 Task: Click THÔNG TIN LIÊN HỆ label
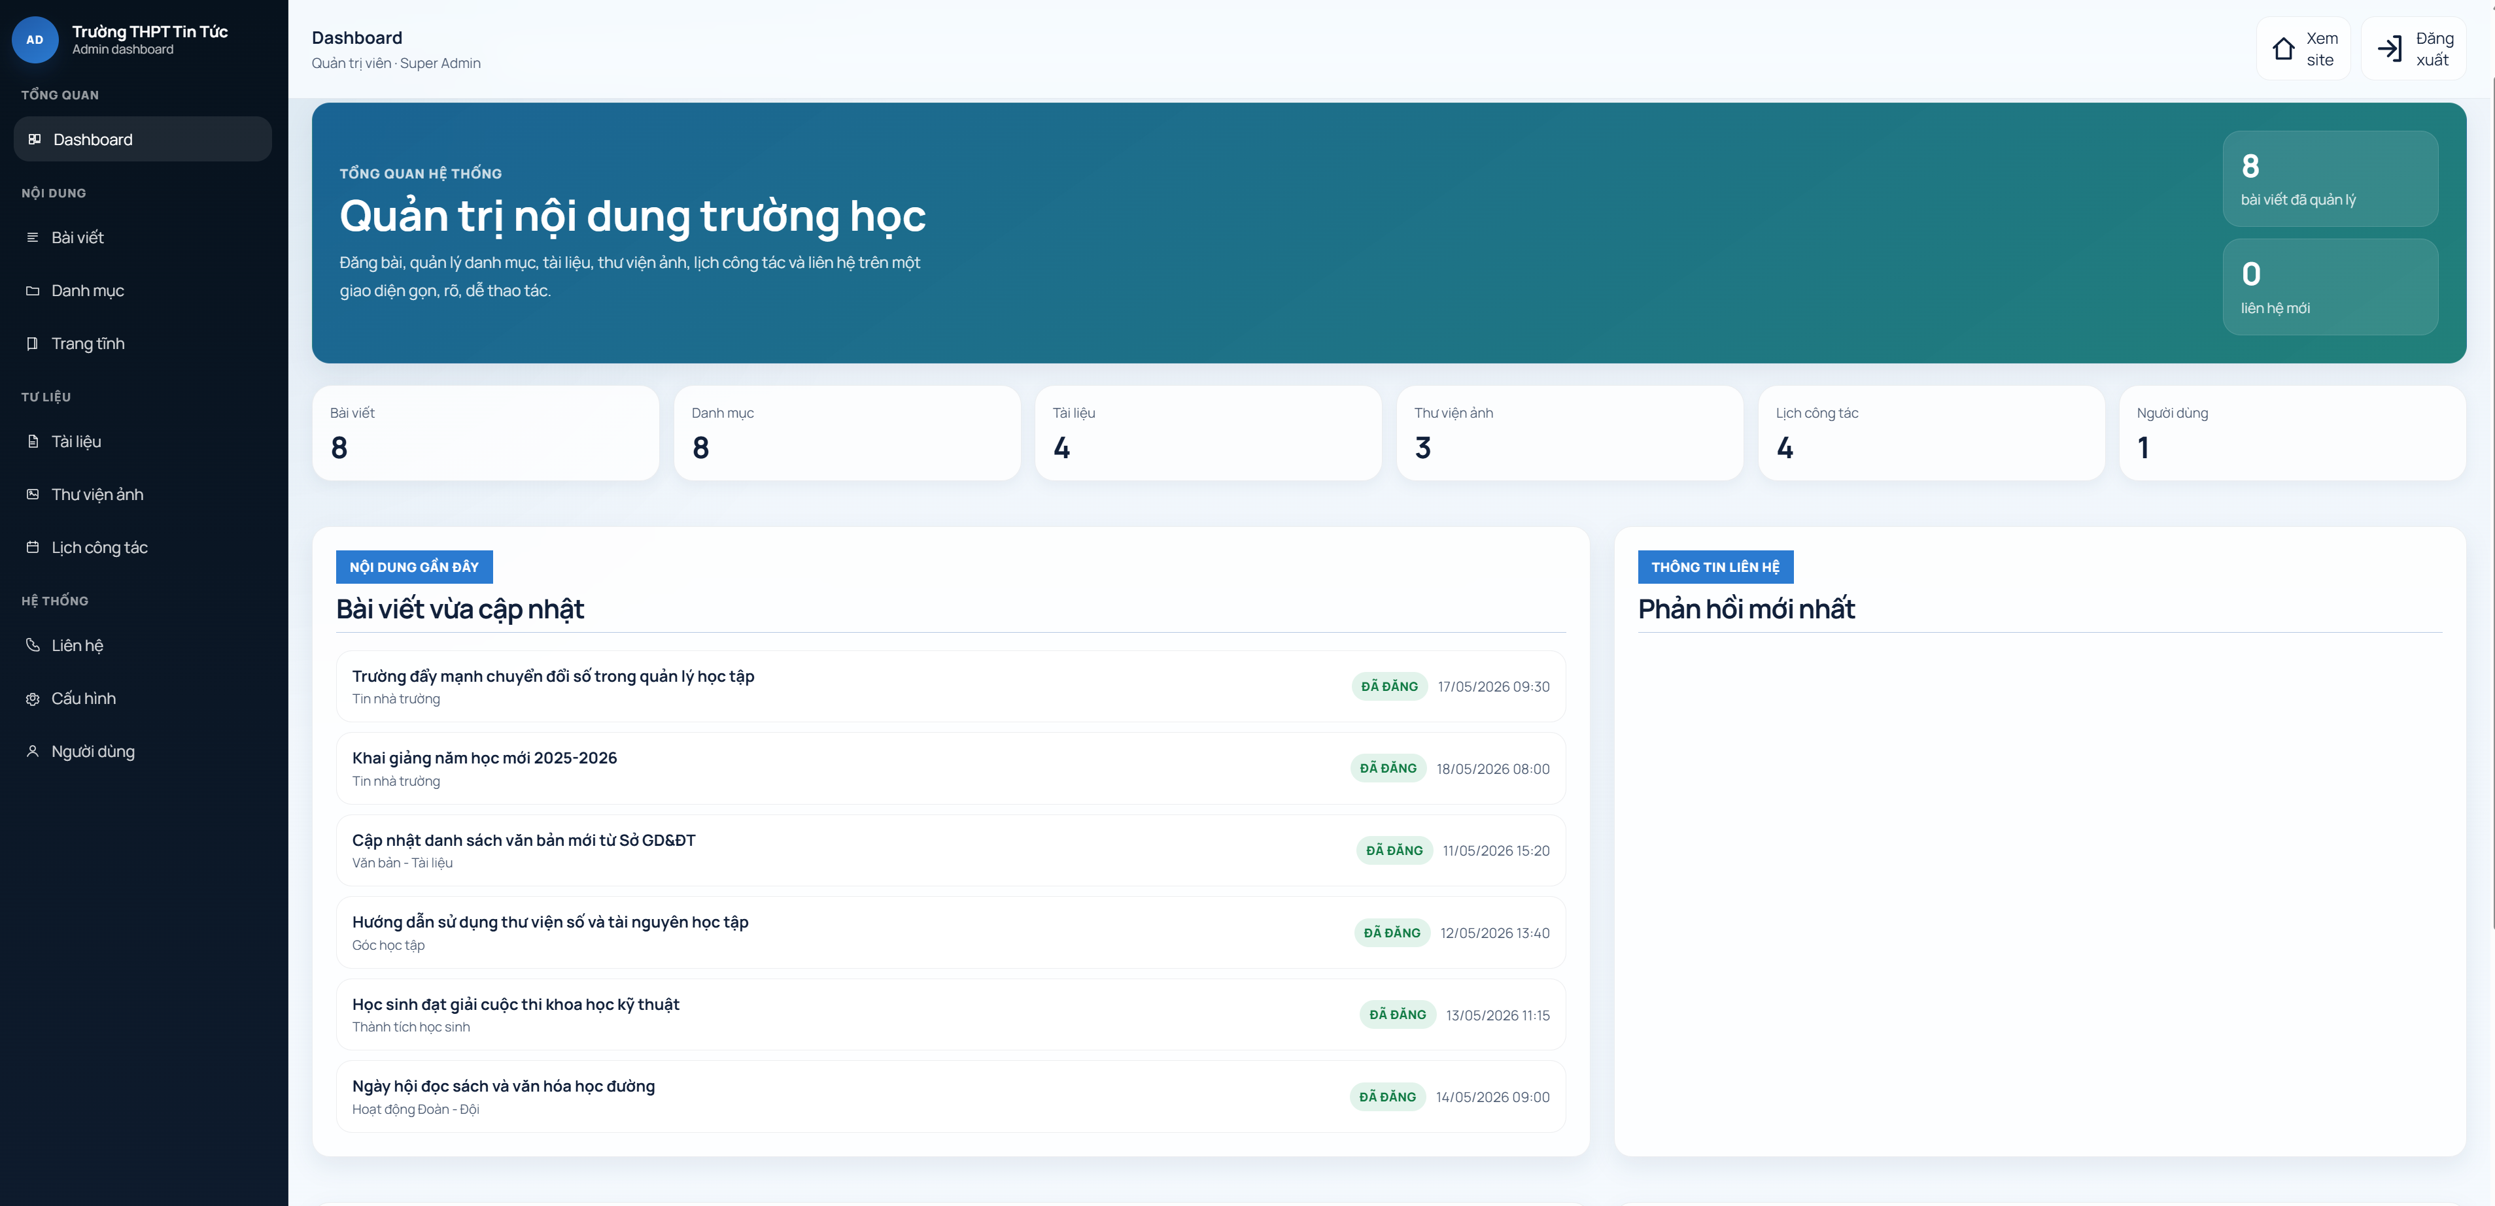tap(1715, 567)
